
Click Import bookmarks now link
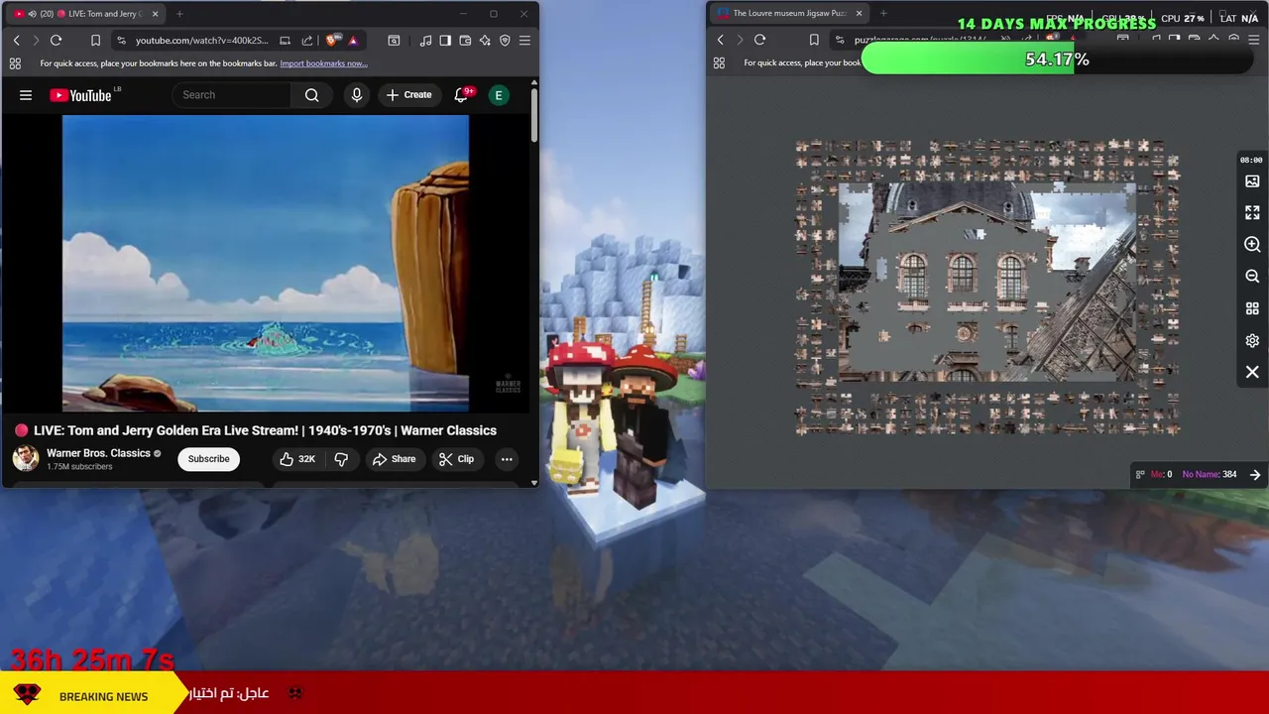pos(323,63)
